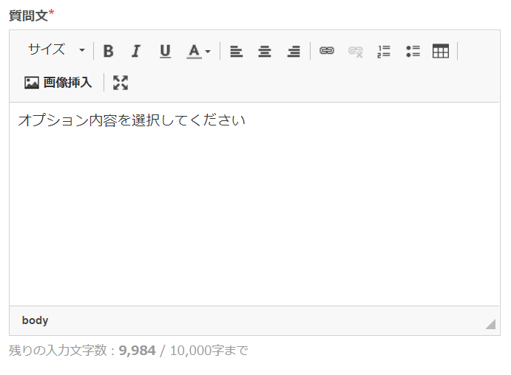The height and width of the screenshot is (375, 511).
Task: Insert a bulleted list
Action: [x=413, y=51]
